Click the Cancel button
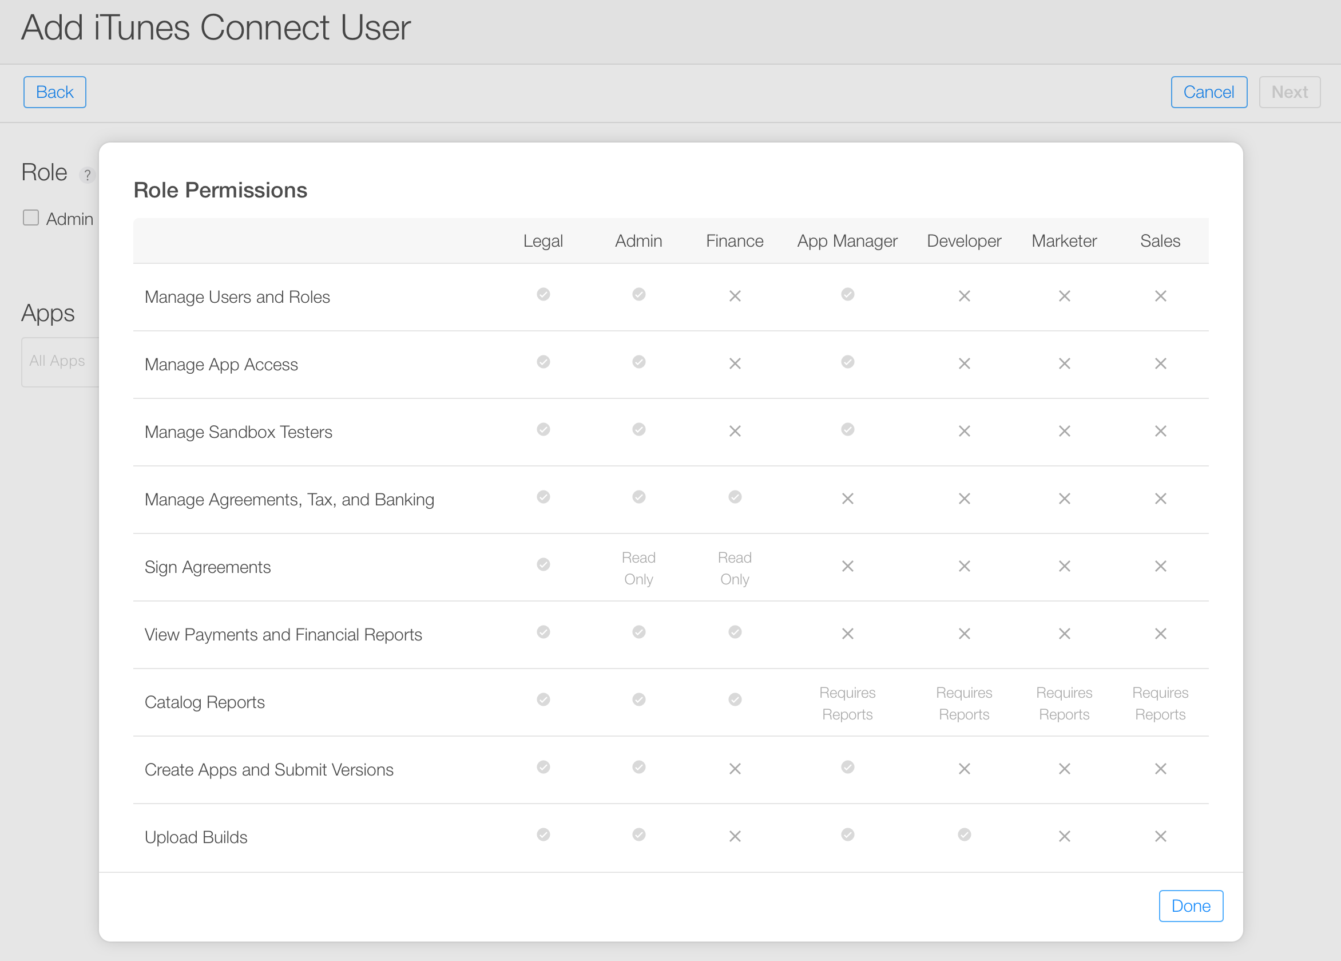This screenshot has width=1341, height=961. tap(1208, 92)
